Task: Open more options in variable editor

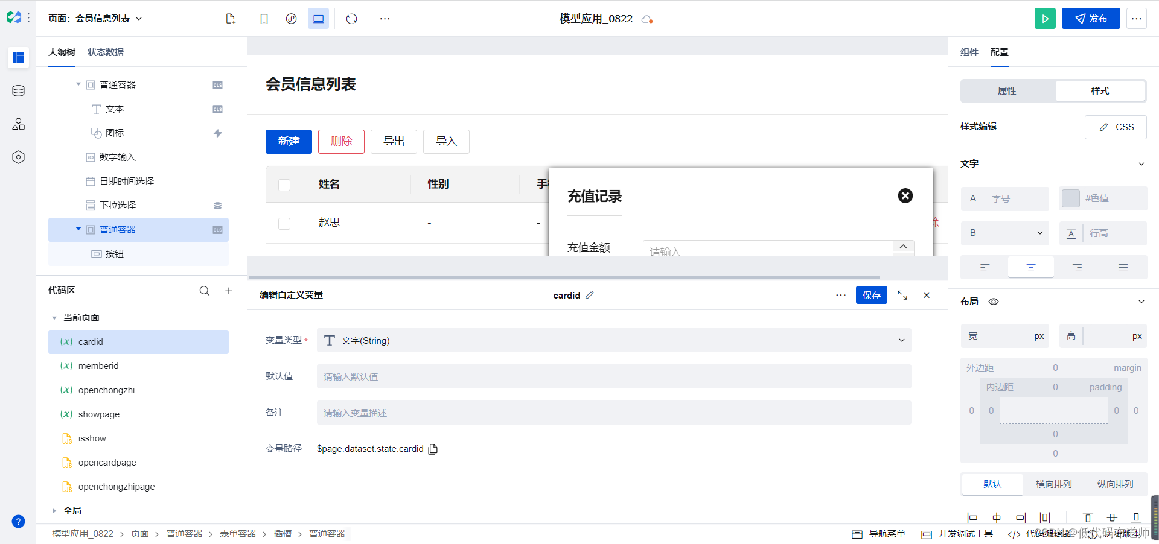Action: point(841,295)
